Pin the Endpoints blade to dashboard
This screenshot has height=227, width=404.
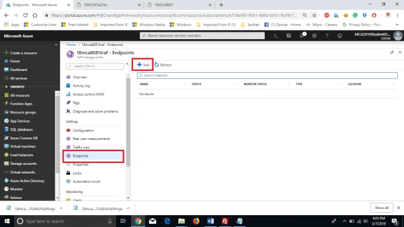point(392,52)
